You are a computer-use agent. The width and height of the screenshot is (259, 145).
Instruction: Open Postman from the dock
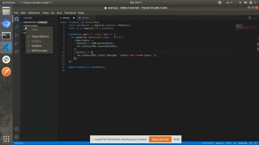point(6,72)
